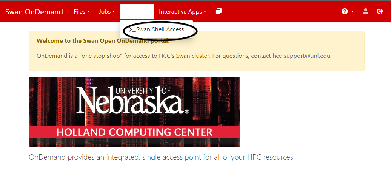
Task: Click the white highlighted menu box in navbar
Action: point(137,11)
